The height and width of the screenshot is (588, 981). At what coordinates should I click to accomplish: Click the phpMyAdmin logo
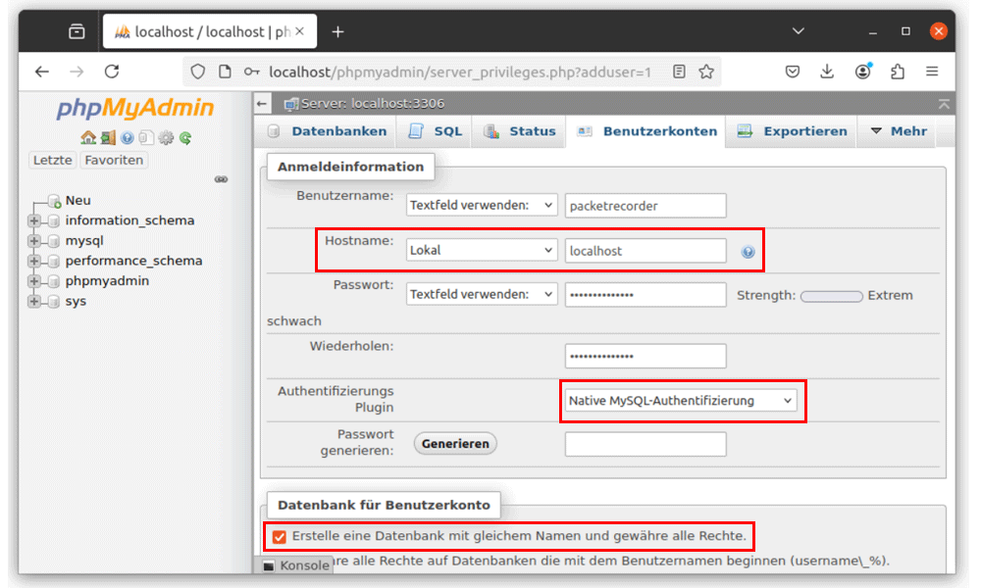coord(135,108)
